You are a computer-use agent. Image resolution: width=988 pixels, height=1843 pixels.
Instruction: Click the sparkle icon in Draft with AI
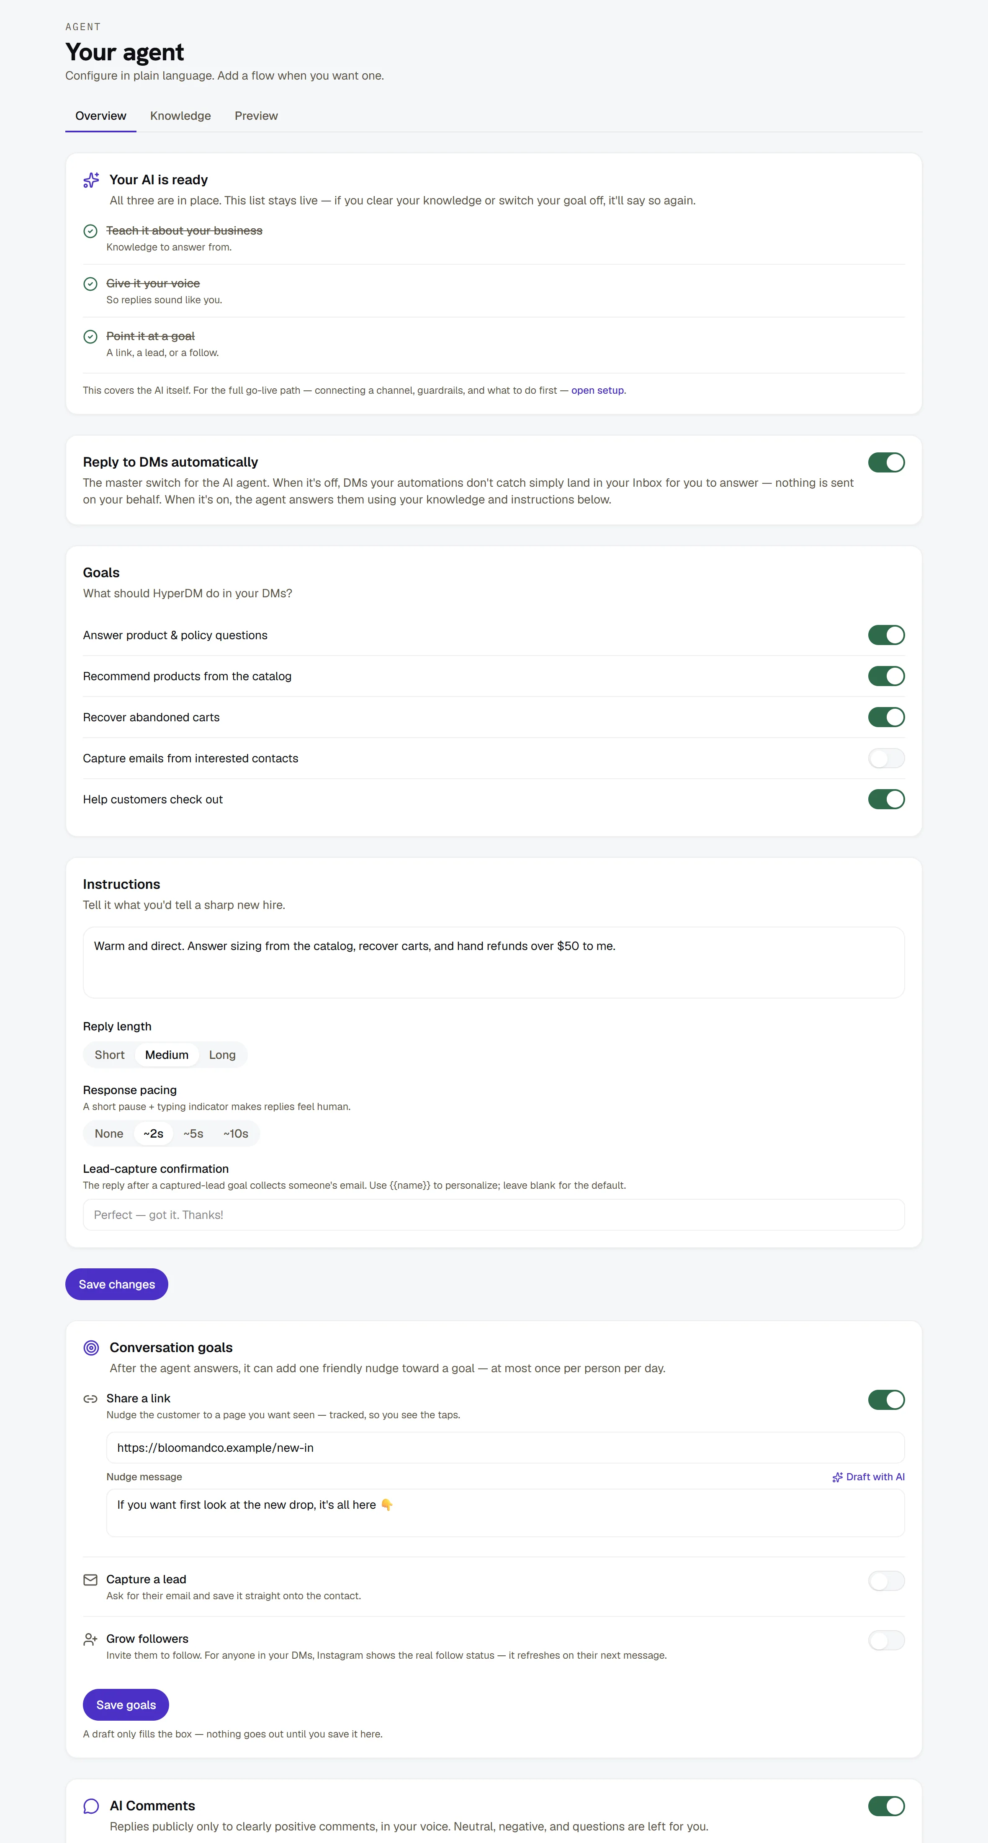tap(837, 1476)
